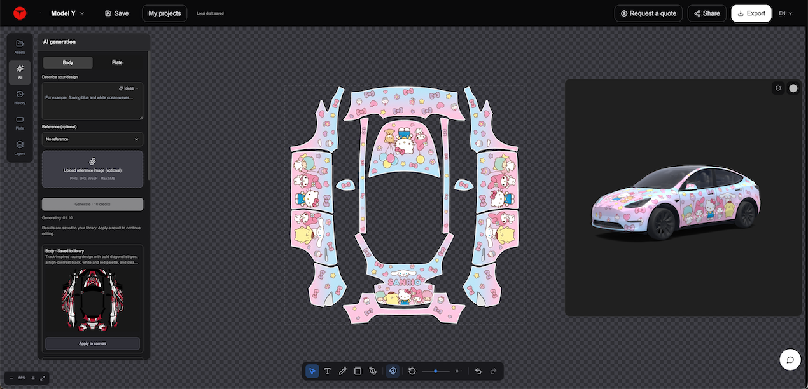This screenshot has height=389, width=808.
Task: Click Generate · 10 credits button
Action: pyautogui.click(x=92, y=204)
